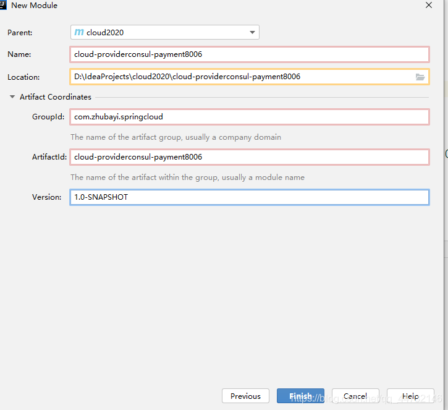This screenshot has height=410, width=448.
Task: Click the Cancel button
Action: click(x=355, y=396)
